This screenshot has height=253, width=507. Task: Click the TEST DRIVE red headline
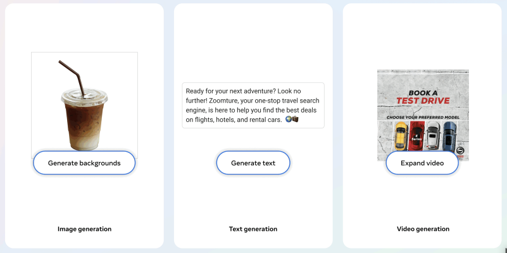coord(423,100)
